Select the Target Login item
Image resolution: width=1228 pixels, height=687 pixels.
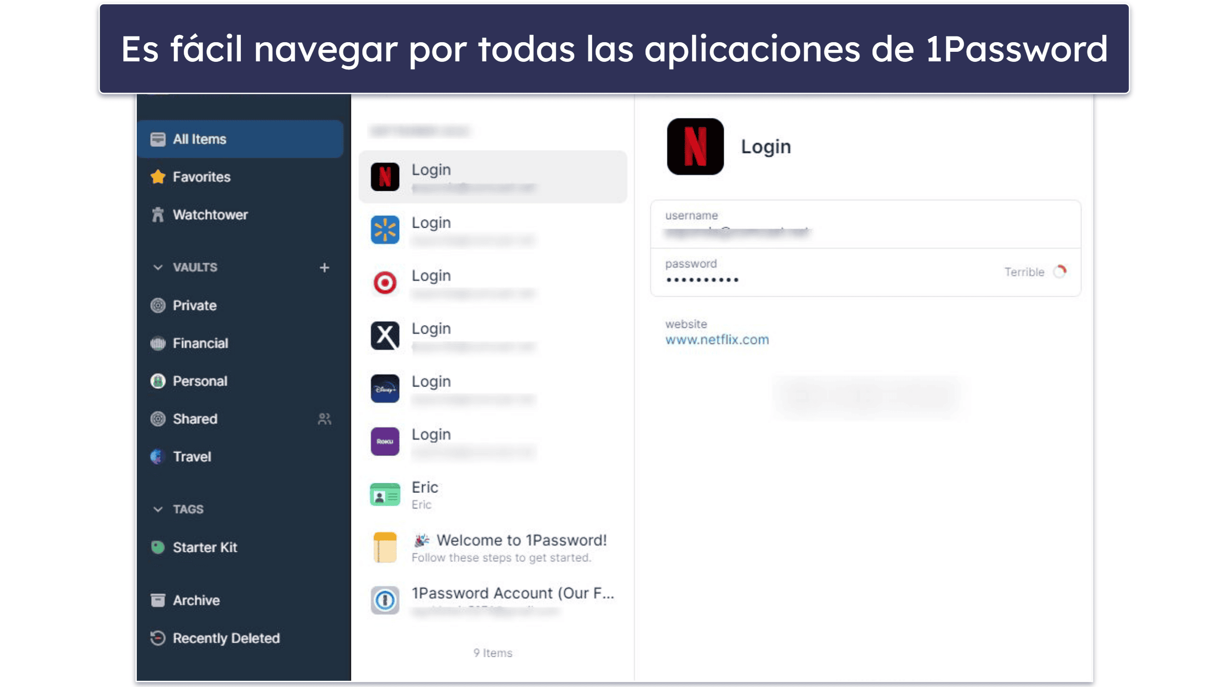click(493, 283)
